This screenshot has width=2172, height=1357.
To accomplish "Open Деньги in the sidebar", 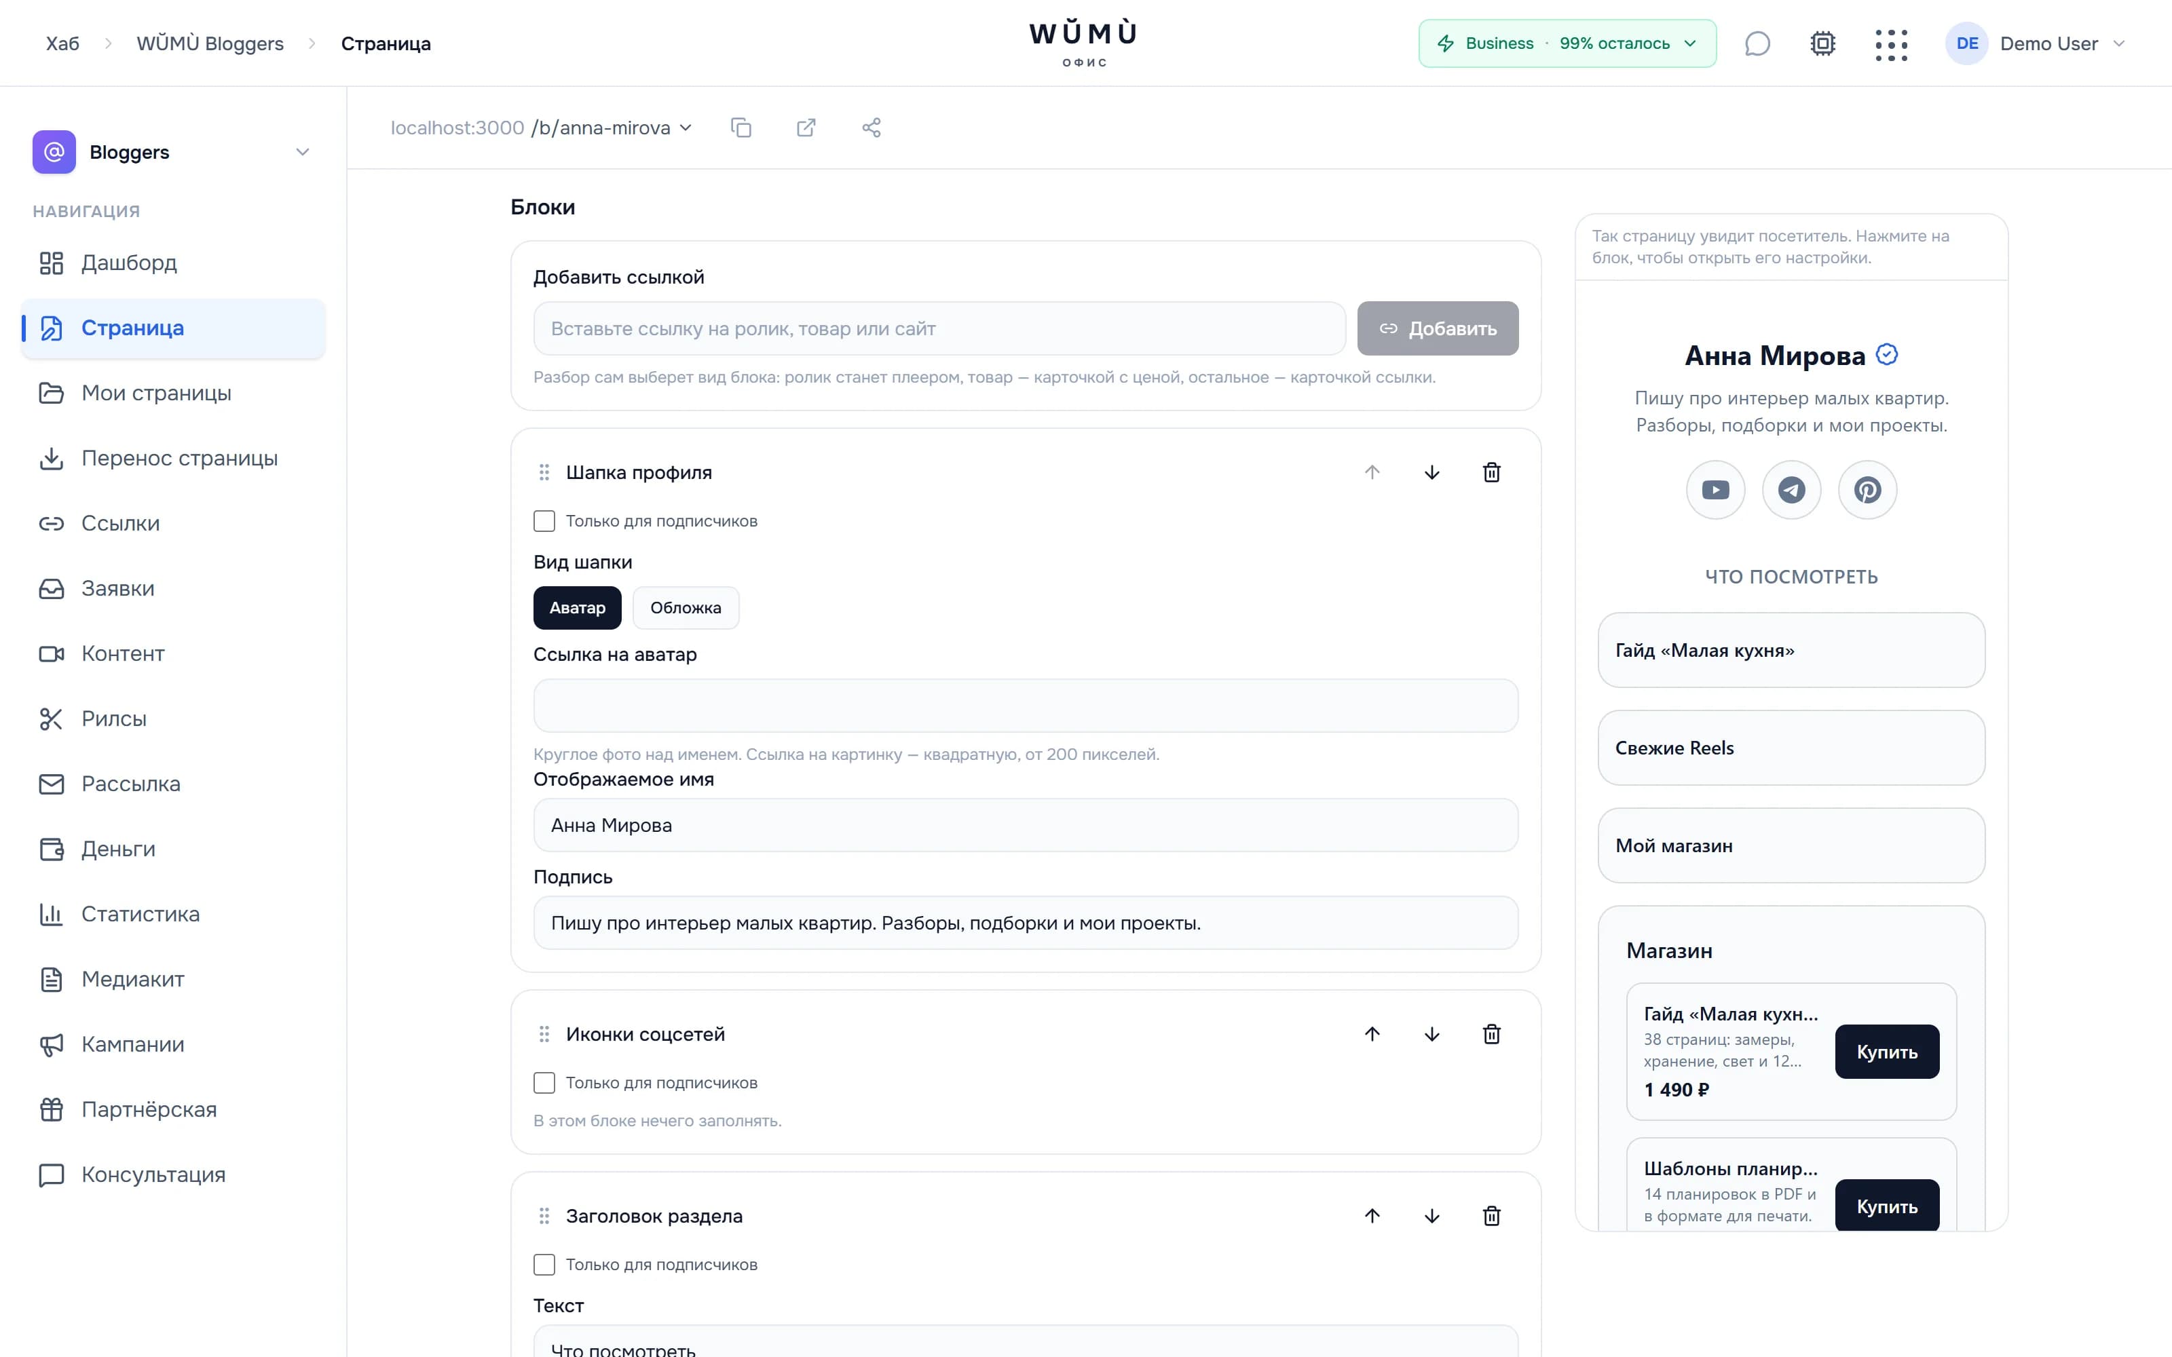I will (173, 849).
